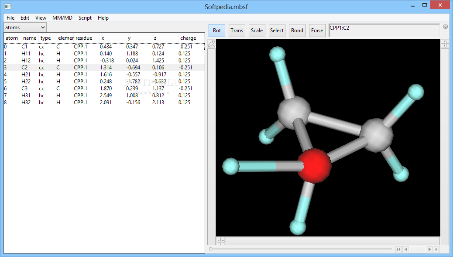Sort table by the residue column header

coord(86,38)
